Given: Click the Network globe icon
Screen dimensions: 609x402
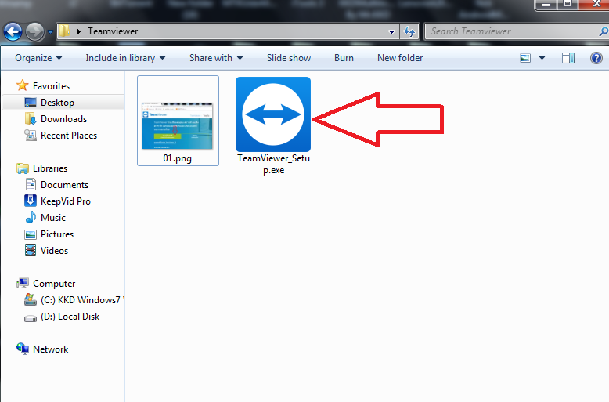Looking at the screenshot, I should [23, 349].
